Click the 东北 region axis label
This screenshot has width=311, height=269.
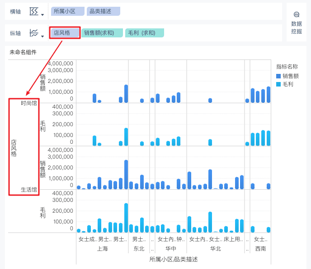point(139,249)
